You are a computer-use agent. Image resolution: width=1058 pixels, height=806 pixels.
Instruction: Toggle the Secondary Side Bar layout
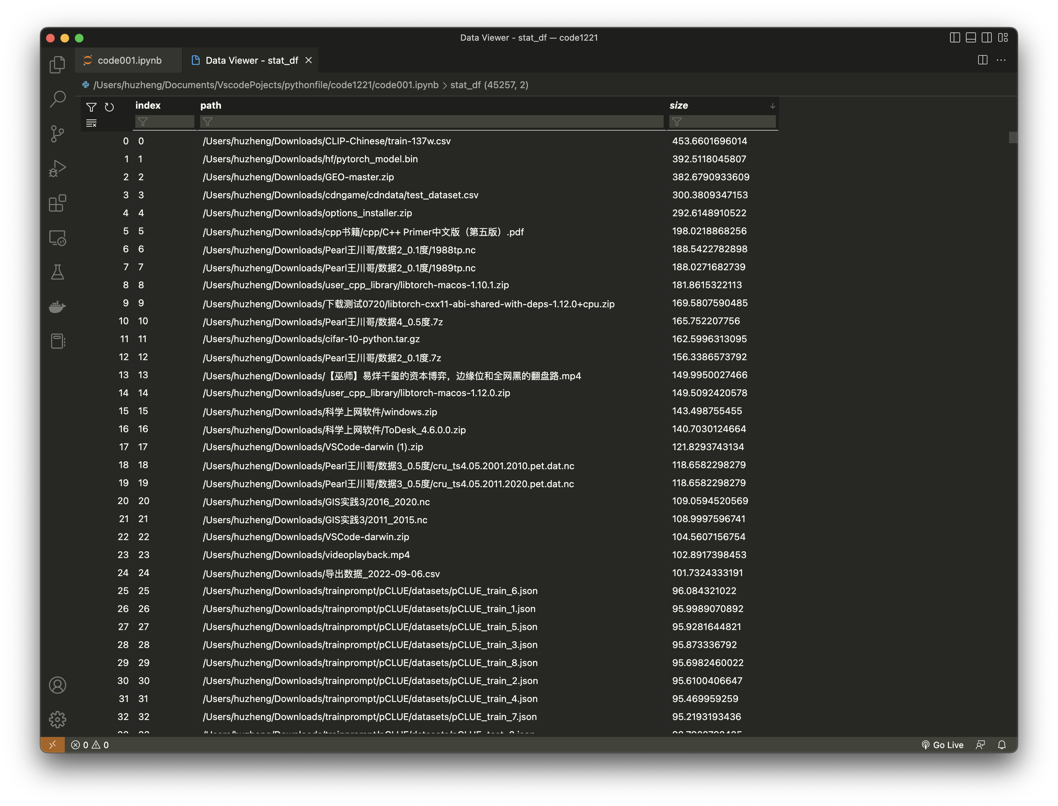coord(986,37)
